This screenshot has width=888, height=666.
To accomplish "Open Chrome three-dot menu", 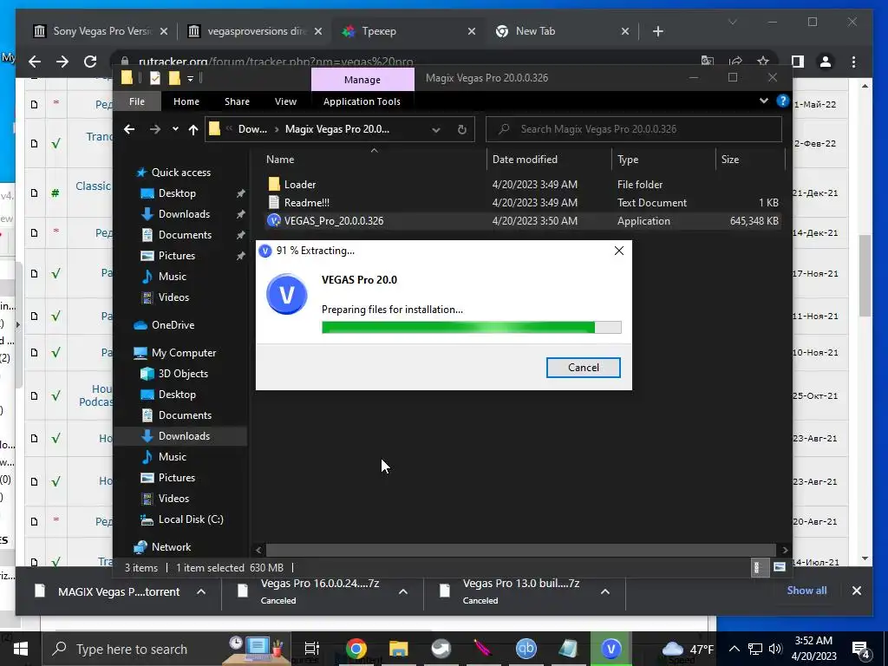I will click(x=854, y=62).
